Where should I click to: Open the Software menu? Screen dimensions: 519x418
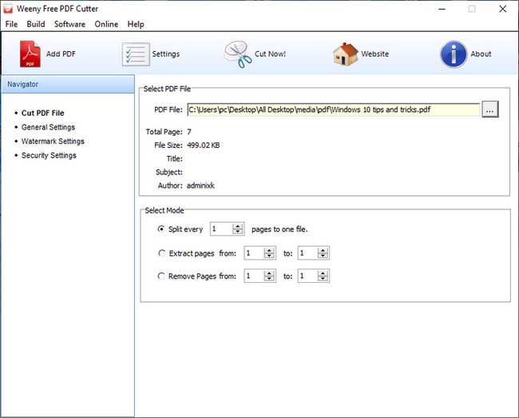[69, 24]
